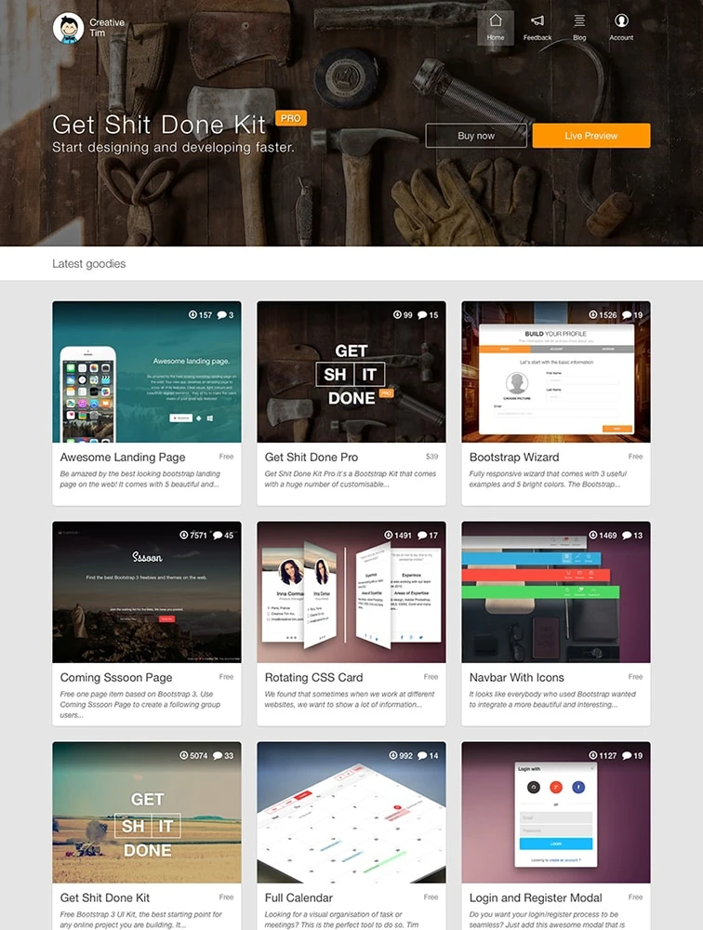This screenshot has height=930, width=703.
Task: Open comments count 14 on Full Calendar
Action: (428, 755)
